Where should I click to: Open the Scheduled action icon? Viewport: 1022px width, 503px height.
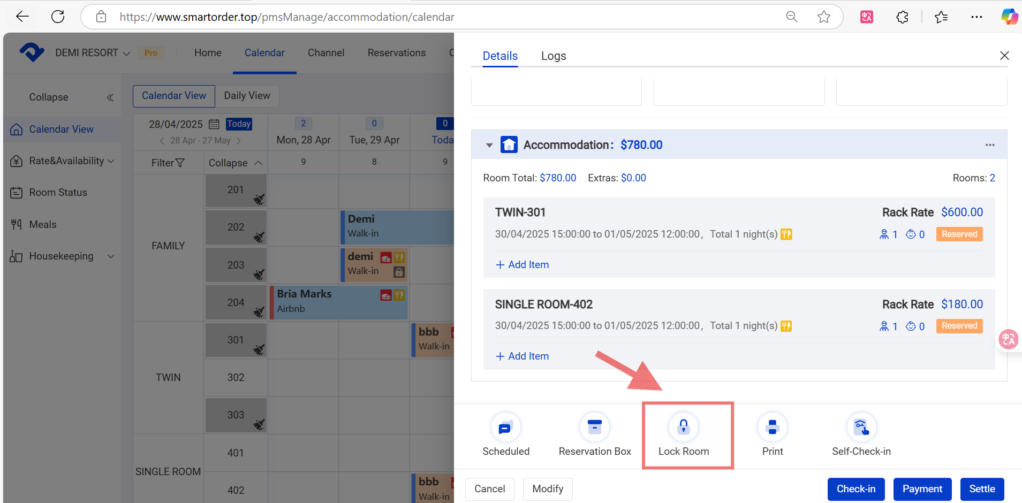(x=505, y=427)
